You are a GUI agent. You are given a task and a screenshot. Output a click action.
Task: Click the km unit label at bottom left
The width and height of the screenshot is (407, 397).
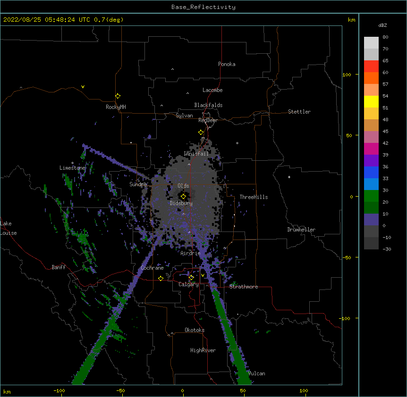pos(7,392)
